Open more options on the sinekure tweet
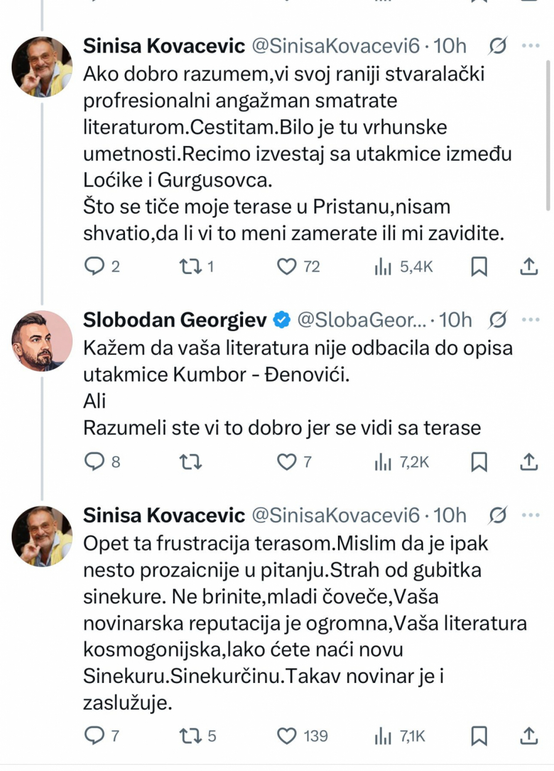The image size is (554, 771). [x=530, y=515]
